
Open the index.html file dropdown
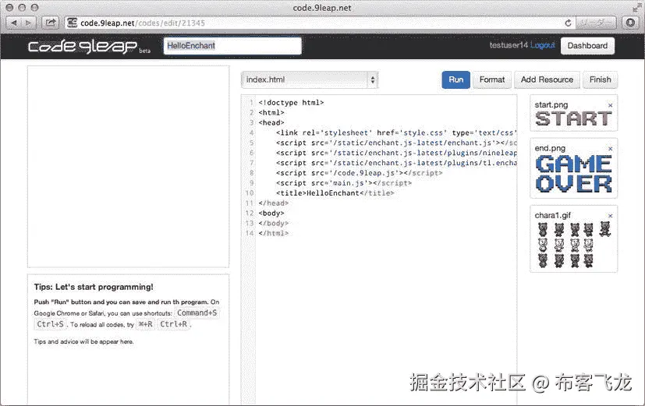pyautogui.click(x=310, y=79)
